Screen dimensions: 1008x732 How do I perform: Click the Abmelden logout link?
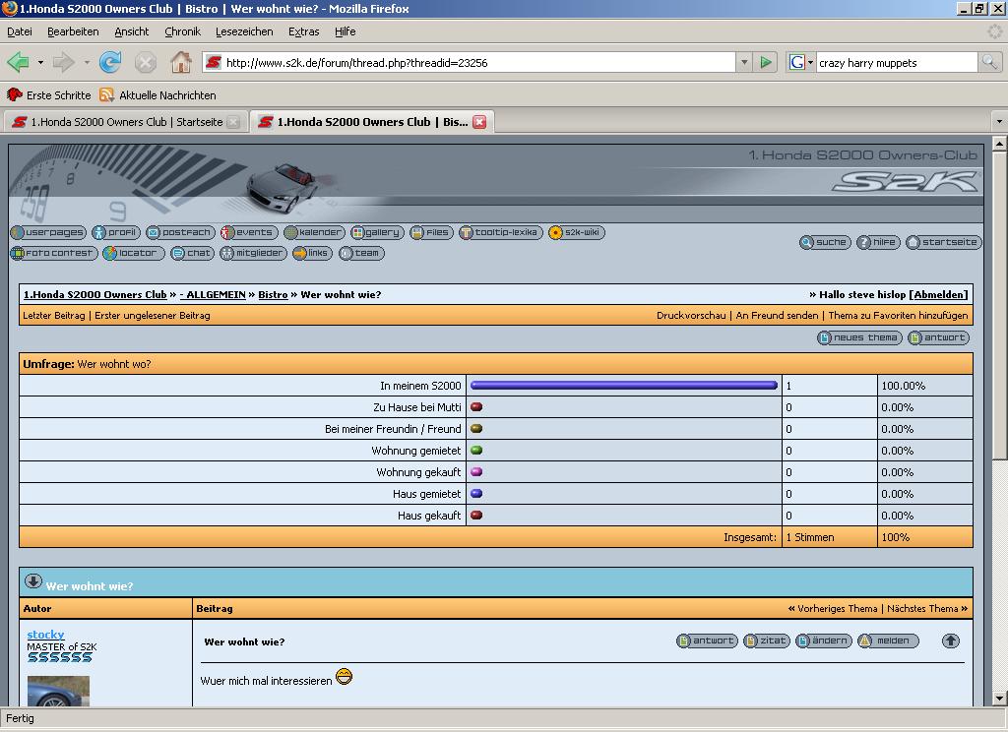[938, 294]
